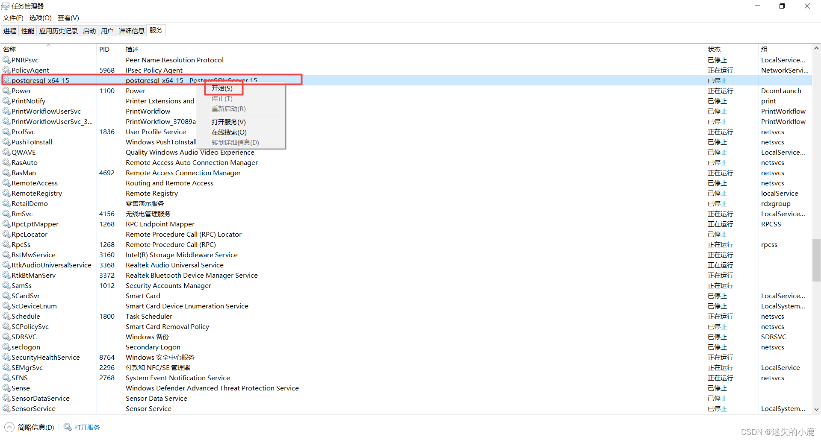Open the 文件(F) menu
The image size is (821, 440).
click(x=13, y=18)
